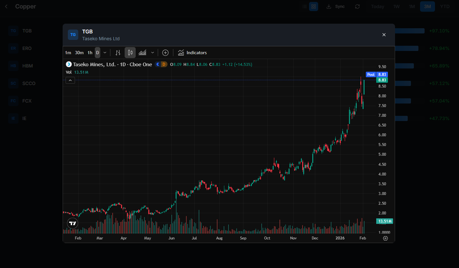
Task: Switch to area chart style icon
Action: (x=142, y=53)
